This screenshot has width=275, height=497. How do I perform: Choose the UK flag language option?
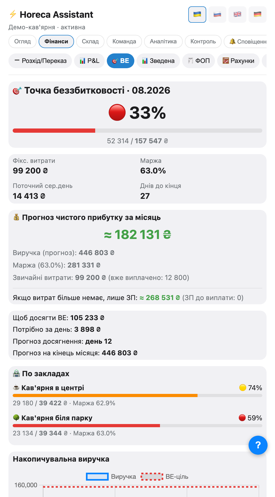tap(237, 15)
